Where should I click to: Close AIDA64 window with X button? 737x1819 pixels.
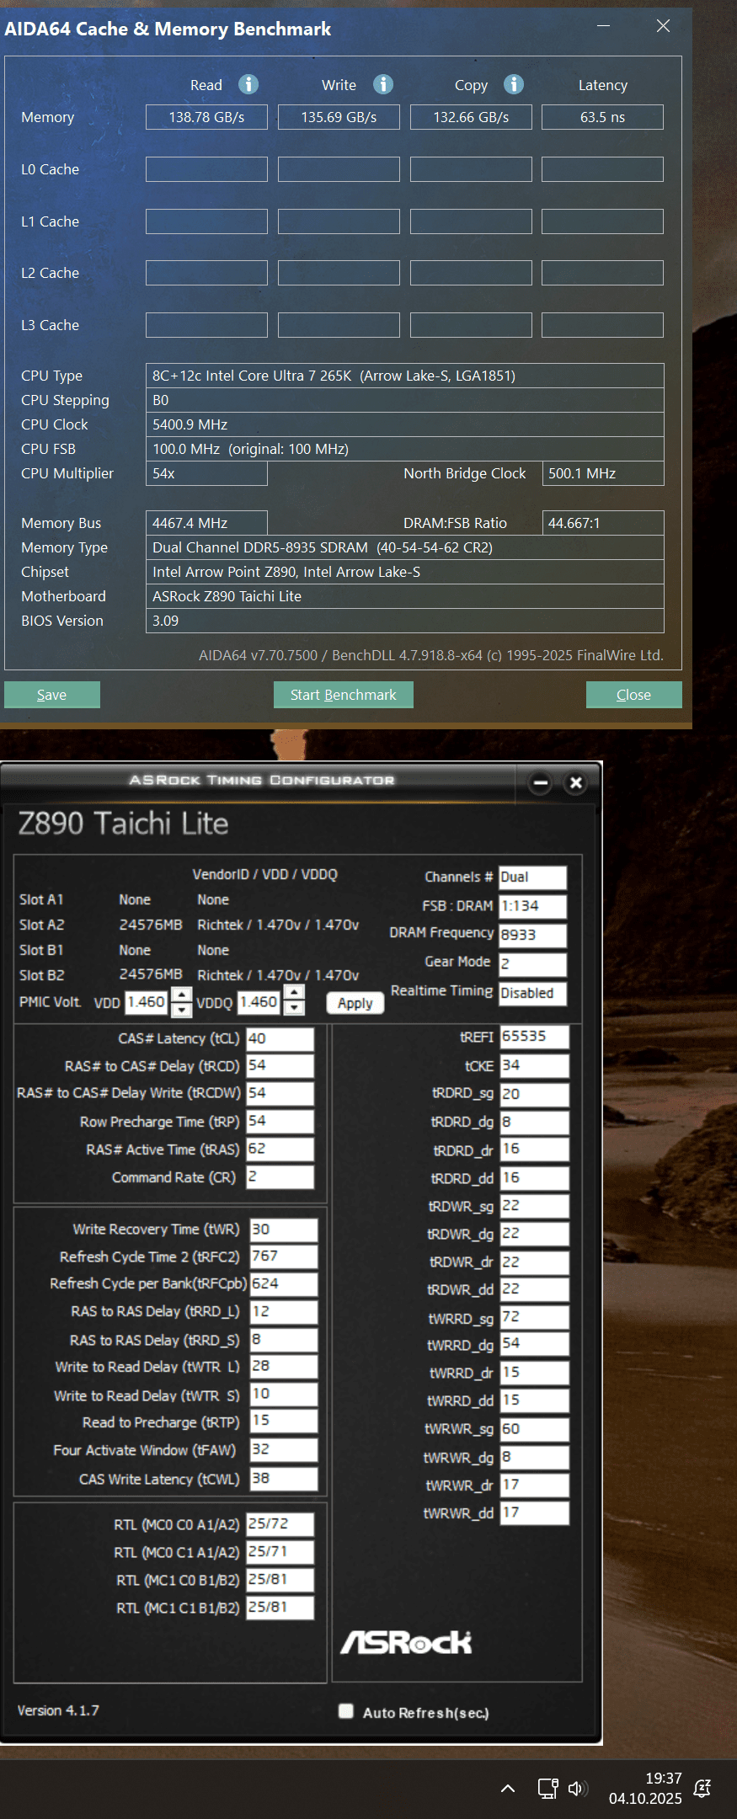(663, 26)
